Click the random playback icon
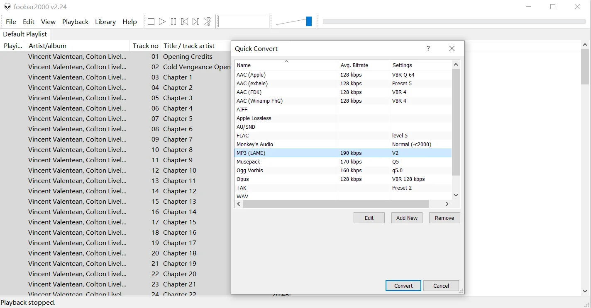The image size is (591, 308). point(208,22)
